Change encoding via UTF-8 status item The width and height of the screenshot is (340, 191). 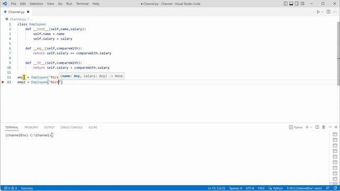point(250,188)
